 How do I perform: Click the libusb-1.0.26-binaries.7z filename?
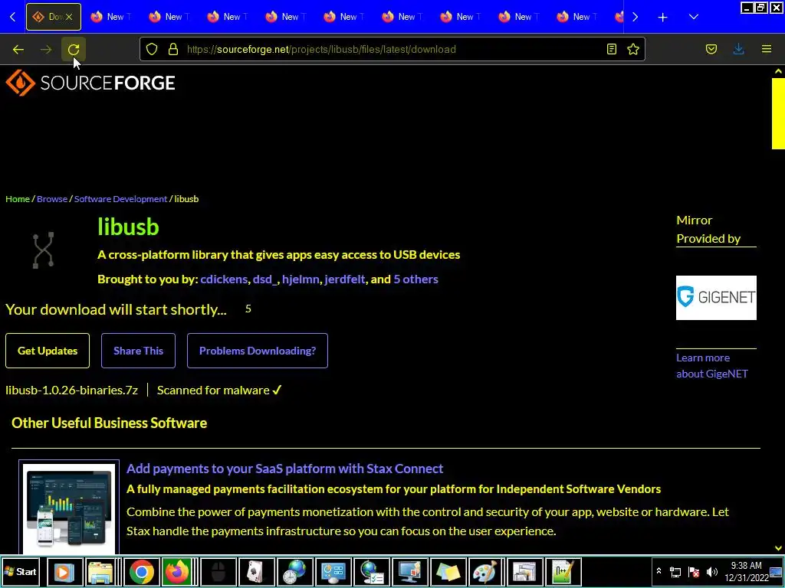point(71,390)
